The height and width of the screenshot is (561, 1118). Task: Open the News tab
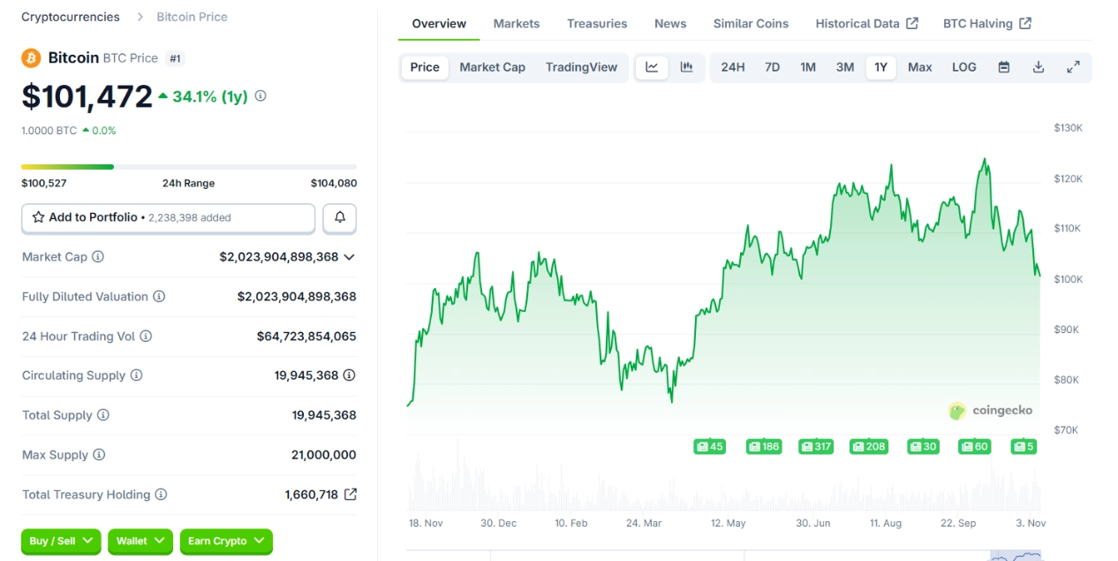669,23
